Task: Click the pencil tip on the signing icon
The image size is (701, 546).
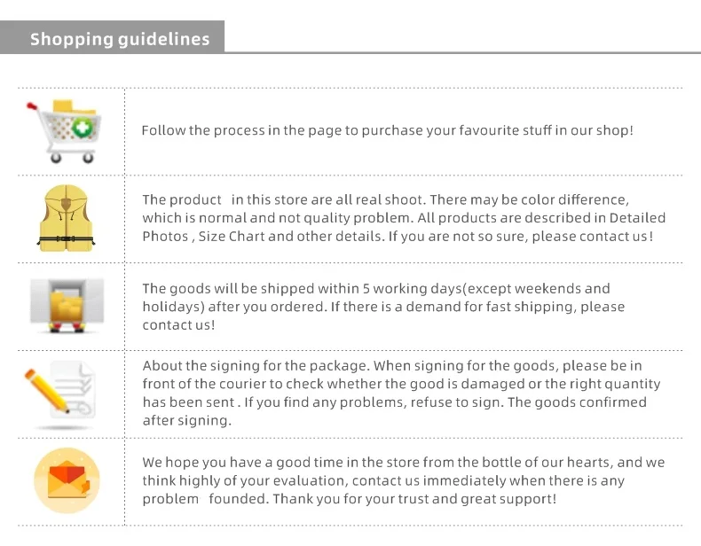Action: pos(67,409)
